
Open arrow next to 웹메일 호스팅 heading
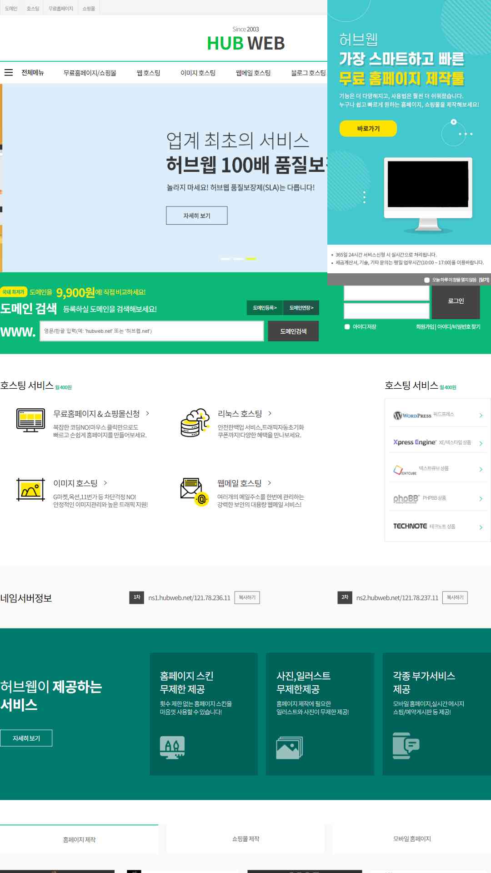270,483
